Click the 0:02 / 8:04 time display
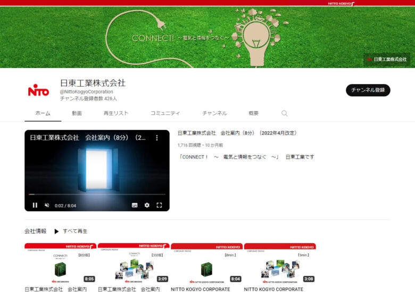Viewport: 415px width, 292px height. tap(65, 206)
